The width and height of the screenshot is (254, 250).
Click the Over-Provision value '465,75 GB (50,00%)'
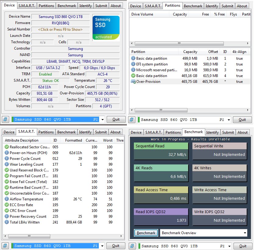pyautogui.click(x=102, y=93)
